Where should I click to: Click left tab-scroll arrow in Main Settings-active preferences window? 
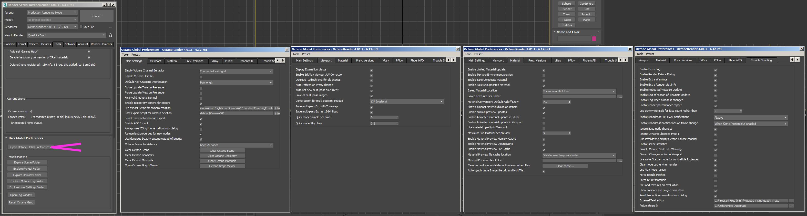coord(278,60)
